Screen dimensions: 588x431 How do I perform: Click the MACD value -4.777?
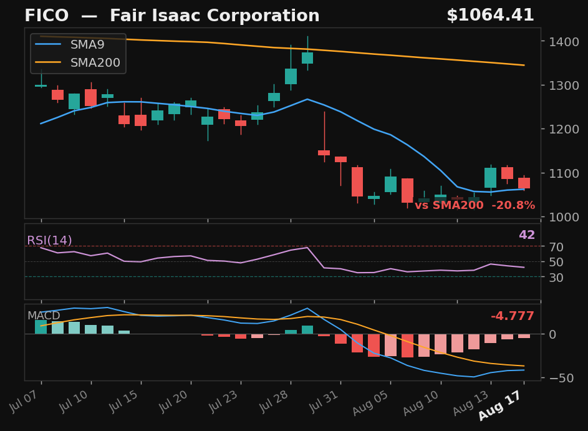[x=513, y=316]
